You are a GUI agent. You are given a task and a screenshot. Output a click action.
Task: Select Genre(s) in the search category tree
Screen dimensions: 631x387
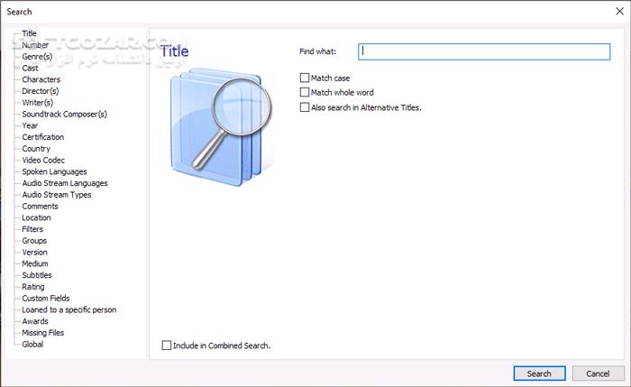(37, 56)
